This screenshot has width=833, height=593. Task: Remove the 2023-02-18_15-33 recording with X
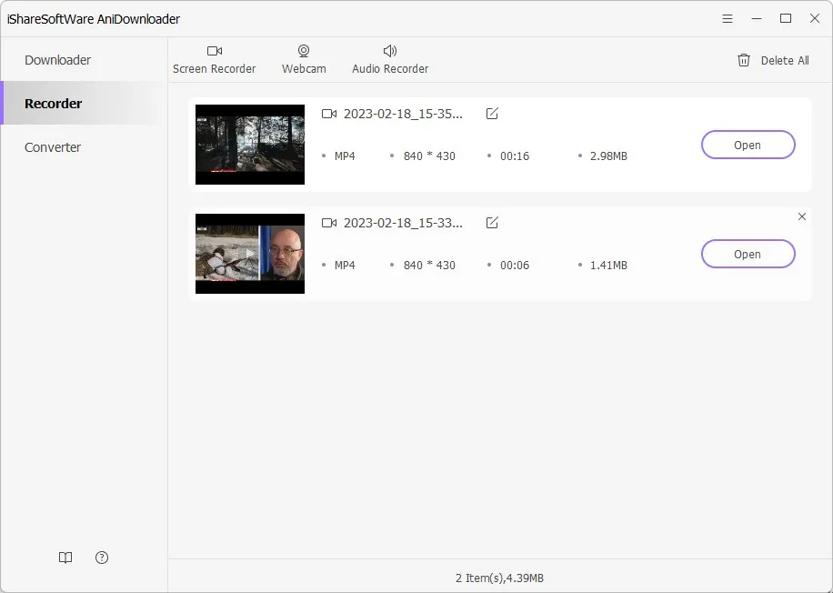802,216
